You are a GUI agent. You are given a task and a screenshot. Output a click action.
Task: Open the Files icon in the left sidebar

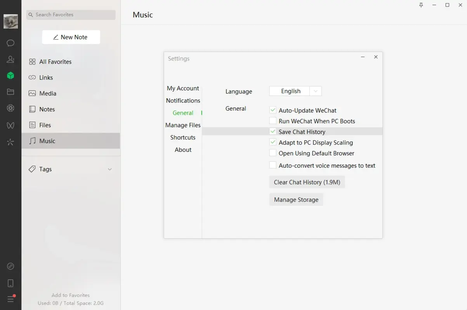[10, 92]
